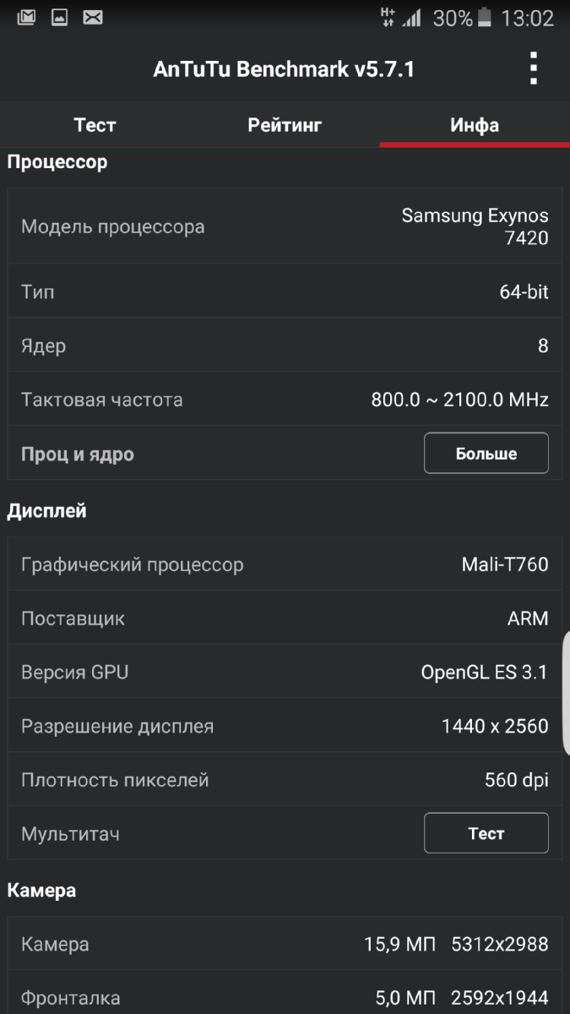Tap the Gmail notification icon

pos(26,18)
